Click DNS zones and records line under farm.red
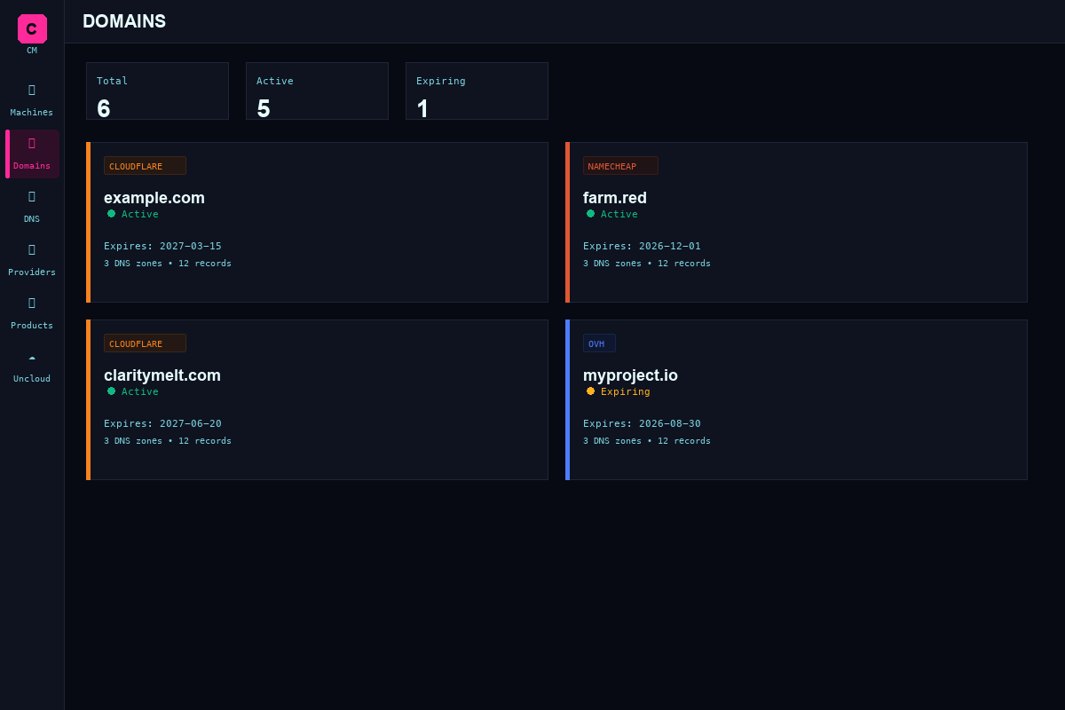This screenshot has height=710, width=1065. 647,264
